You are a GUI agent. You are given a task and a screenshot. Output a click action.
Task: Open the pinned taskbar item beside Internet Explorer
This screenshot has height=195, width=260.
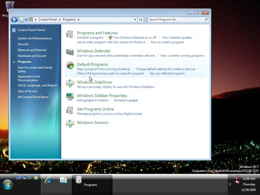point(64,180)
